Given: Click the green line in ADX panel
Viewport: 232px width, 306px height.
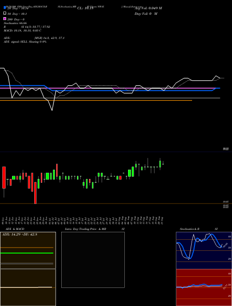Looking at the screenshot, I should coord(27,253).
